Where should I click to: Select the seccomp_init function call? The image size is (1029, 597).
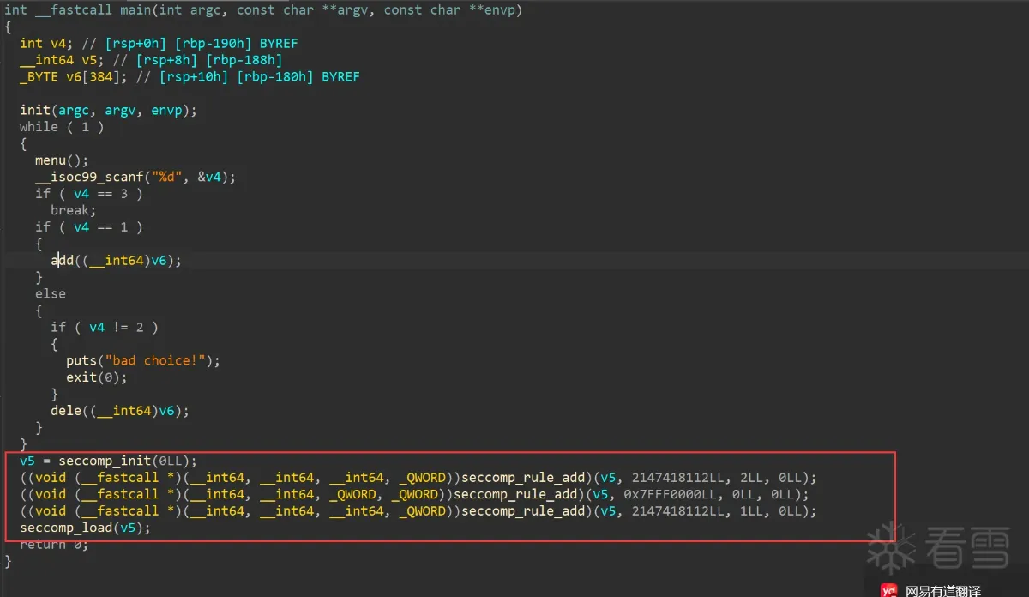(108, 461)
